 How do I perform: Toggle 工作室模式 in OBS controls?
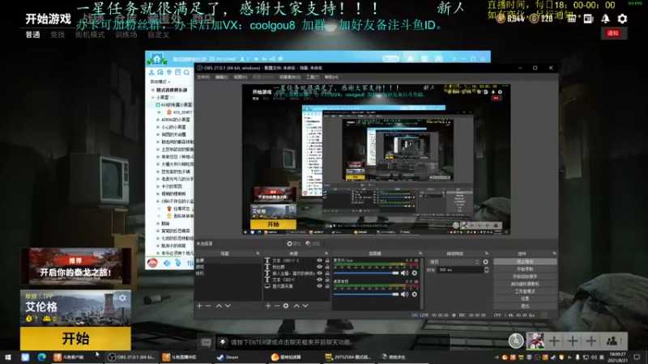pyautogui.click(x=525, y=291)
